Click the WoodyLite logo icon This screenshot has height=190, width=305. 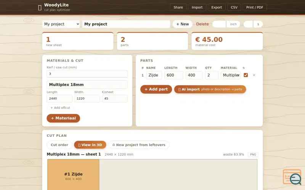(x=40, y=8)
